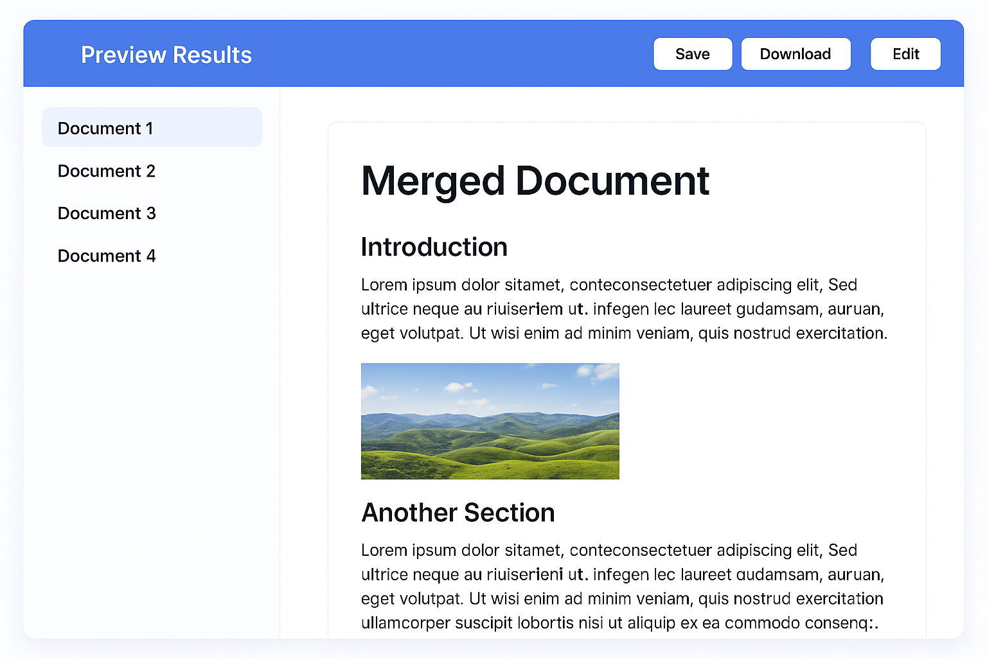Click the Preview Results header text
Image resolution: width=987 pixels, height=658 pixels.
tap(166, 55)
